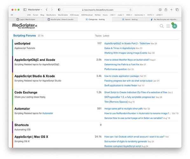Open AppleScript Studio & Xcode category
This screenshot has width=190, height=159.
[x=35, y=76]
